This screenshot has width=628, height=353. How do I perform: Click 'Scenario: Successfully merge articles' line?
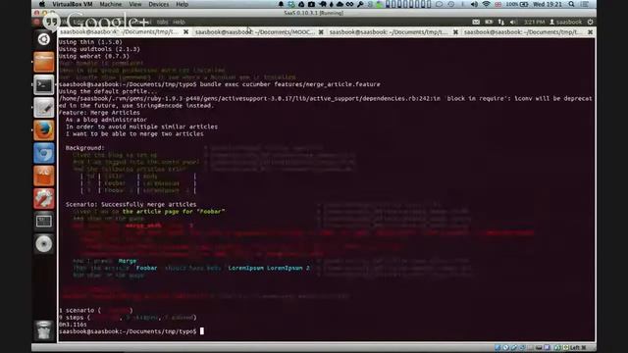point(131,204)
